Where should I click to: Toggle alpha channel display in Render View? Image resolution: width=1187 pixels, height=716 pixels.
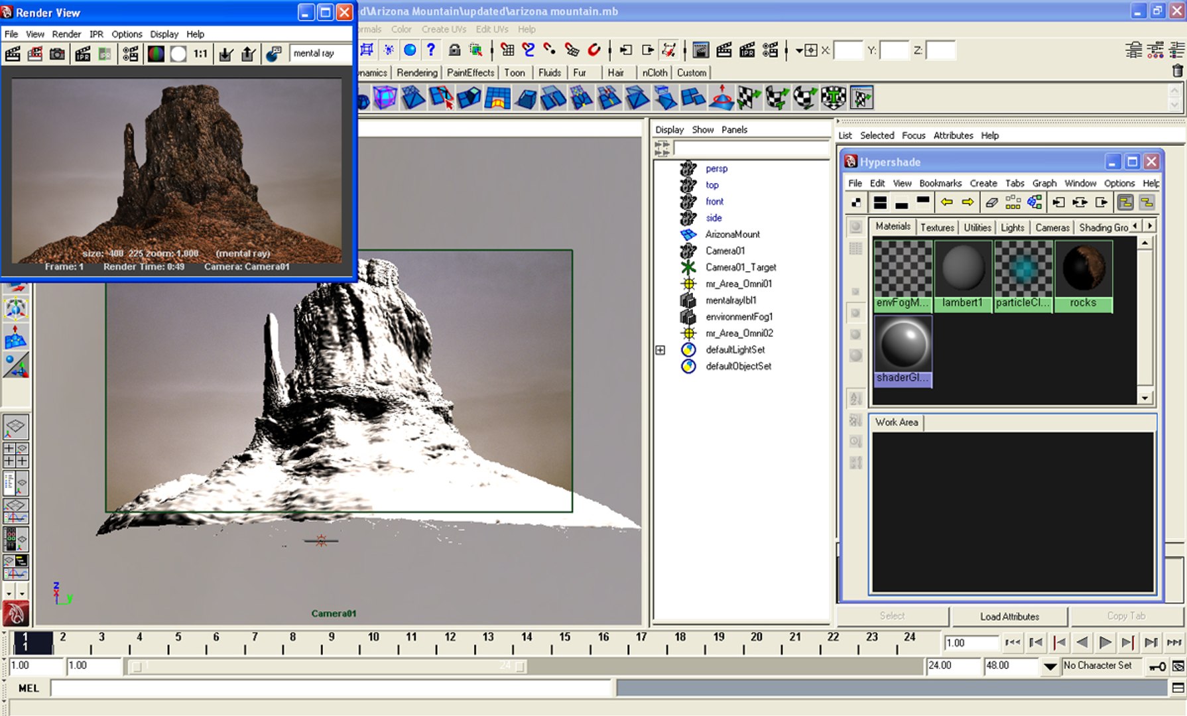click(178, 54)
